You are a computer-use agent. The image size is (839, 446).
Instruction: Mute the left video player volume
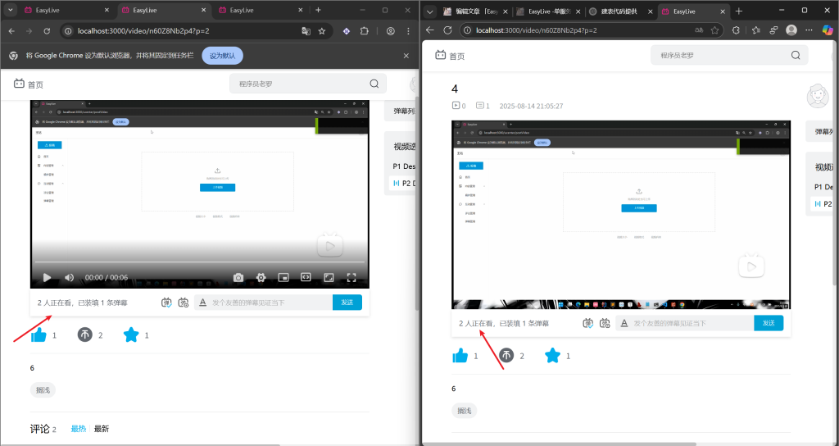pos(69,278)
